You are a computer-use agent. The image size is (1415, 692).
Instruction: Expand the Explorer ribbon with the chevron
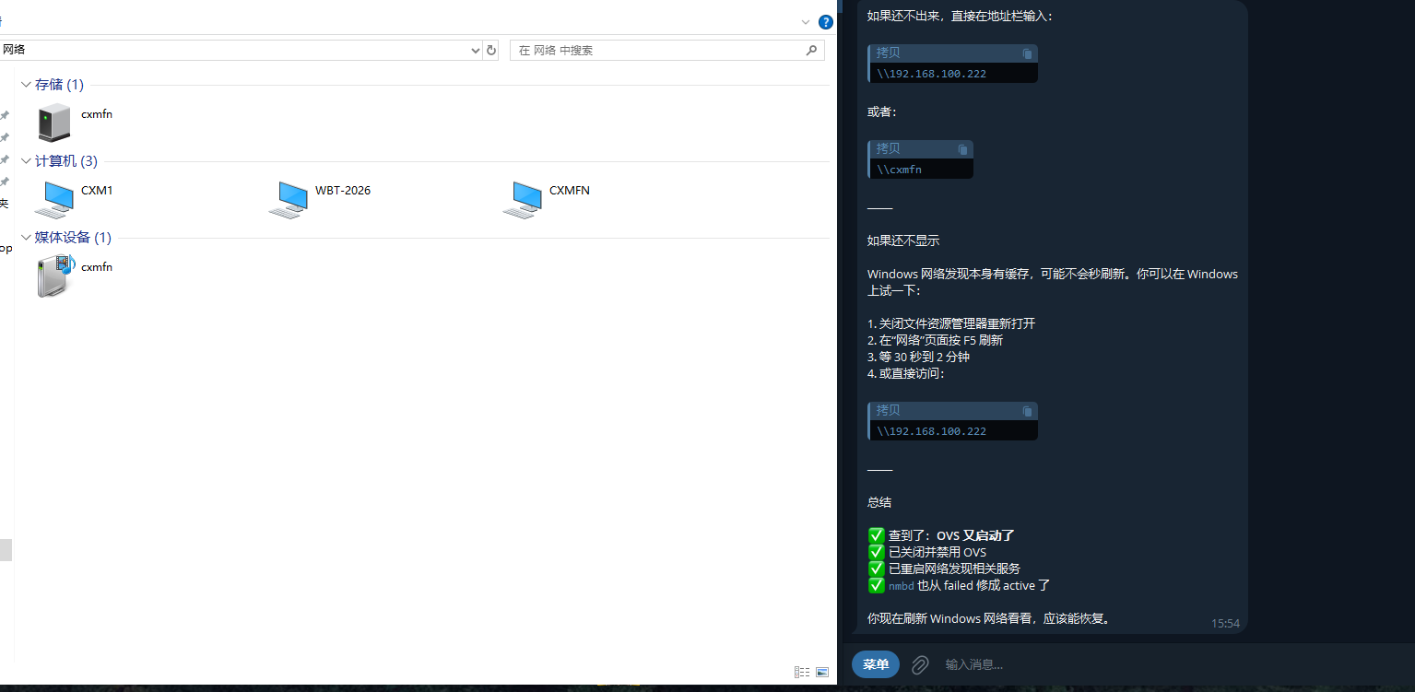click(x=806, y=22)
